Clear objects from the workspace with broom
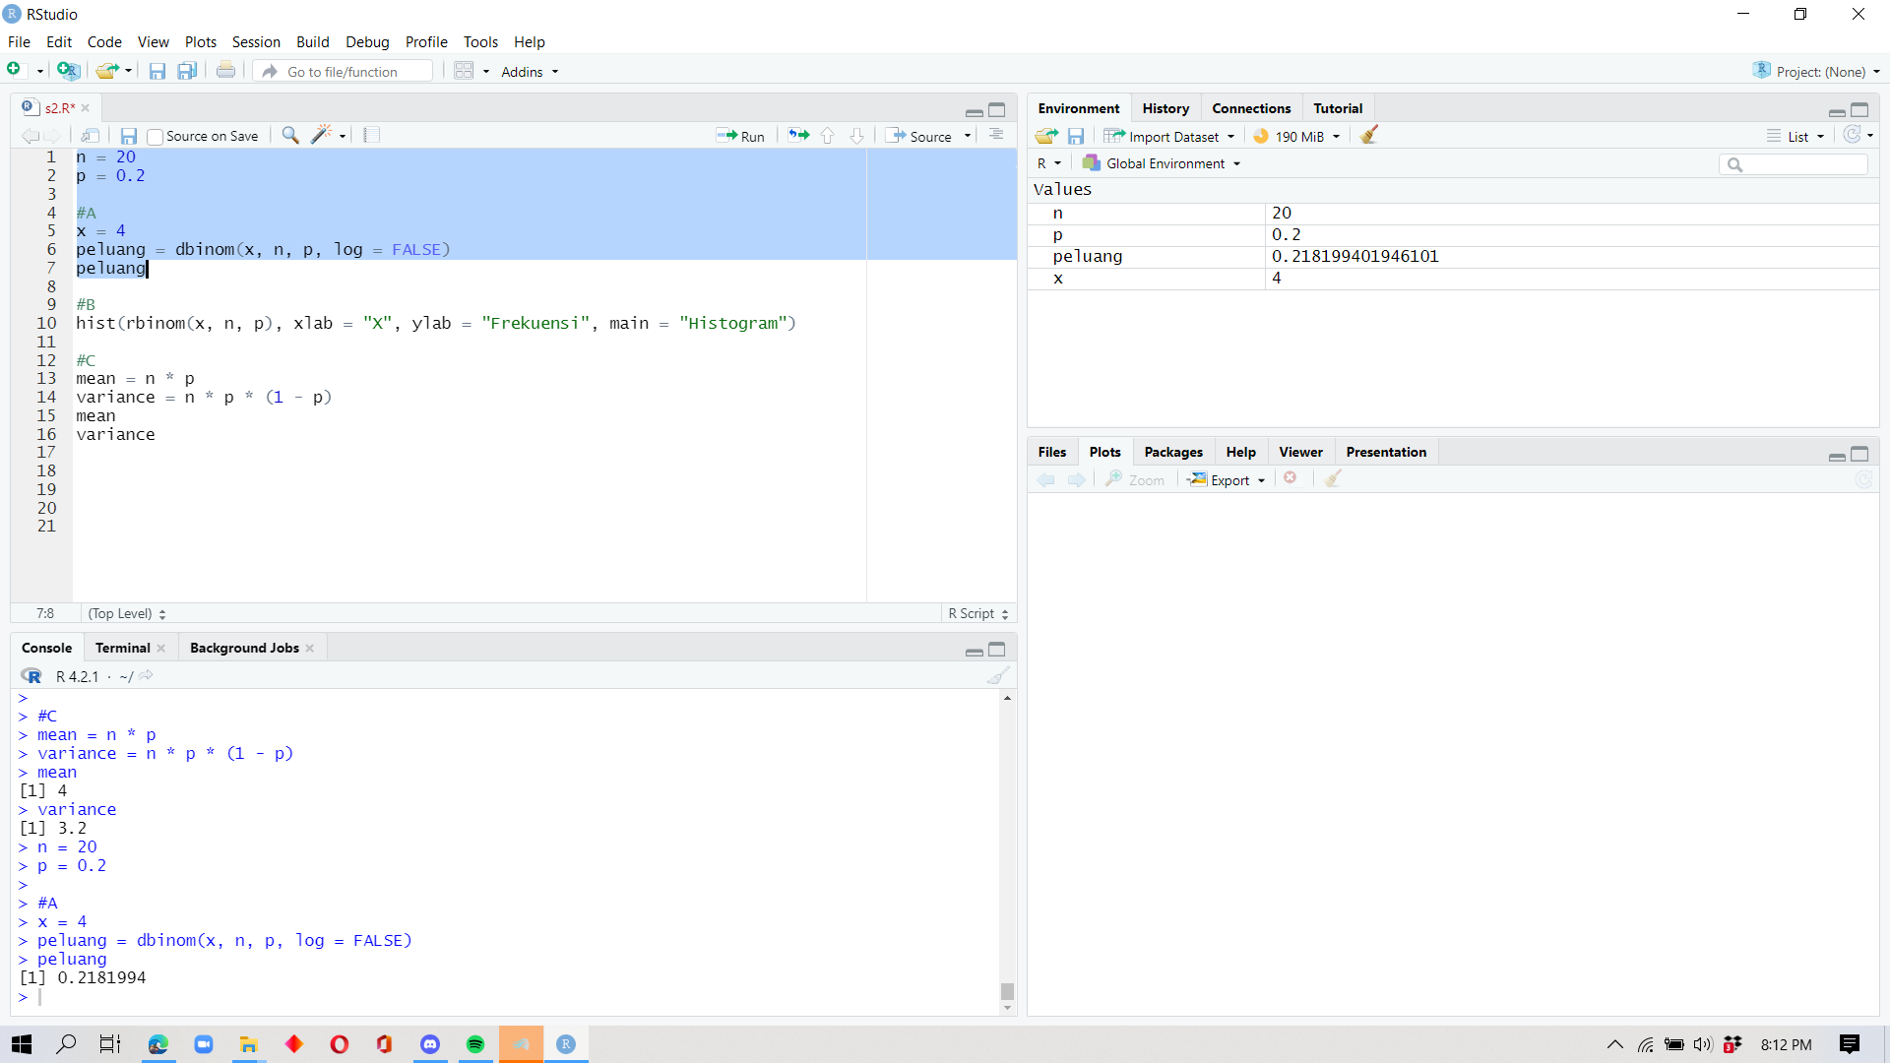The image size is (1890, 1063). point(1368,136)
